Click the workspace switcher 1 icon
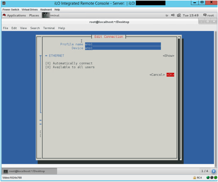Screen dimensions: 218x182 pos(213,171)
